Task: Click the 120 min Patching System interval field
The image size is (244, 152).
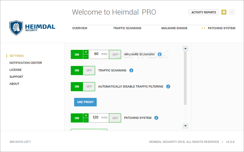Action: tap(99, 118)
